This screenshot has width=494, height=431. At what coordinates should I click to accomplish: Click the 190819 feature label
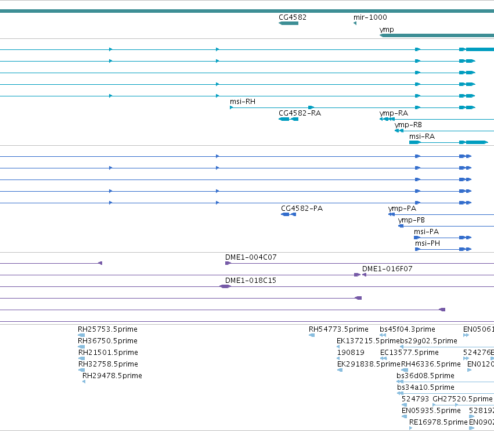click(351, 353)
